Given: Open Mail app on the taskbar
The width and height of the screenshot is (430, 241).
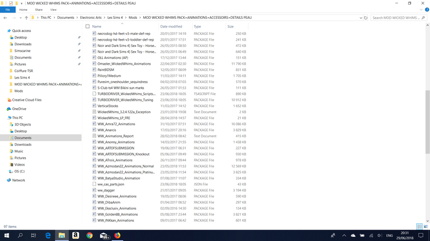Looking at the screenshot, I should [x=104, y=235].
